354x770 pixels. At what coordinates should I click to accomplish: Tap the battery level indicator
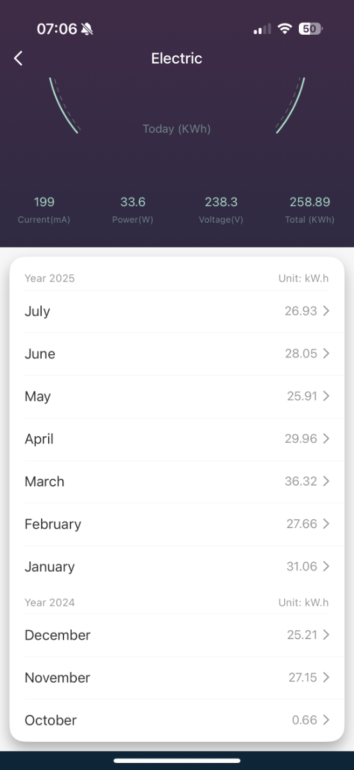tap(311, 29)
